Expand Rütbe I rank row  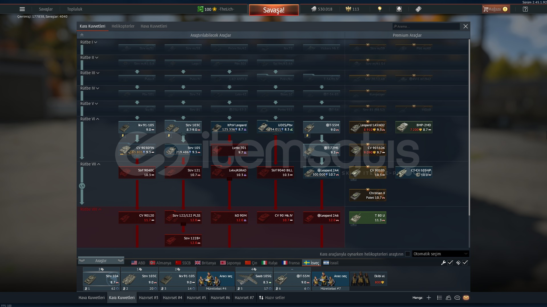[x=89, y=42]
